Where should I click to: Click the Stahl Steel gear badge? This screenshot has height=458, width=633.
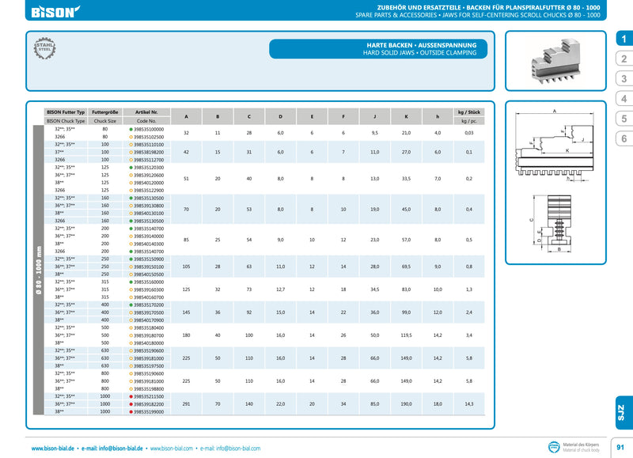click(x=43, y=50)
